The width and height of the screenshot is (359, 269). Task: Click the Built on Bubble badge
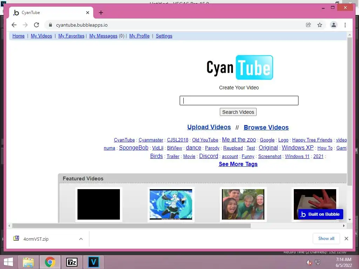[320, 214]
